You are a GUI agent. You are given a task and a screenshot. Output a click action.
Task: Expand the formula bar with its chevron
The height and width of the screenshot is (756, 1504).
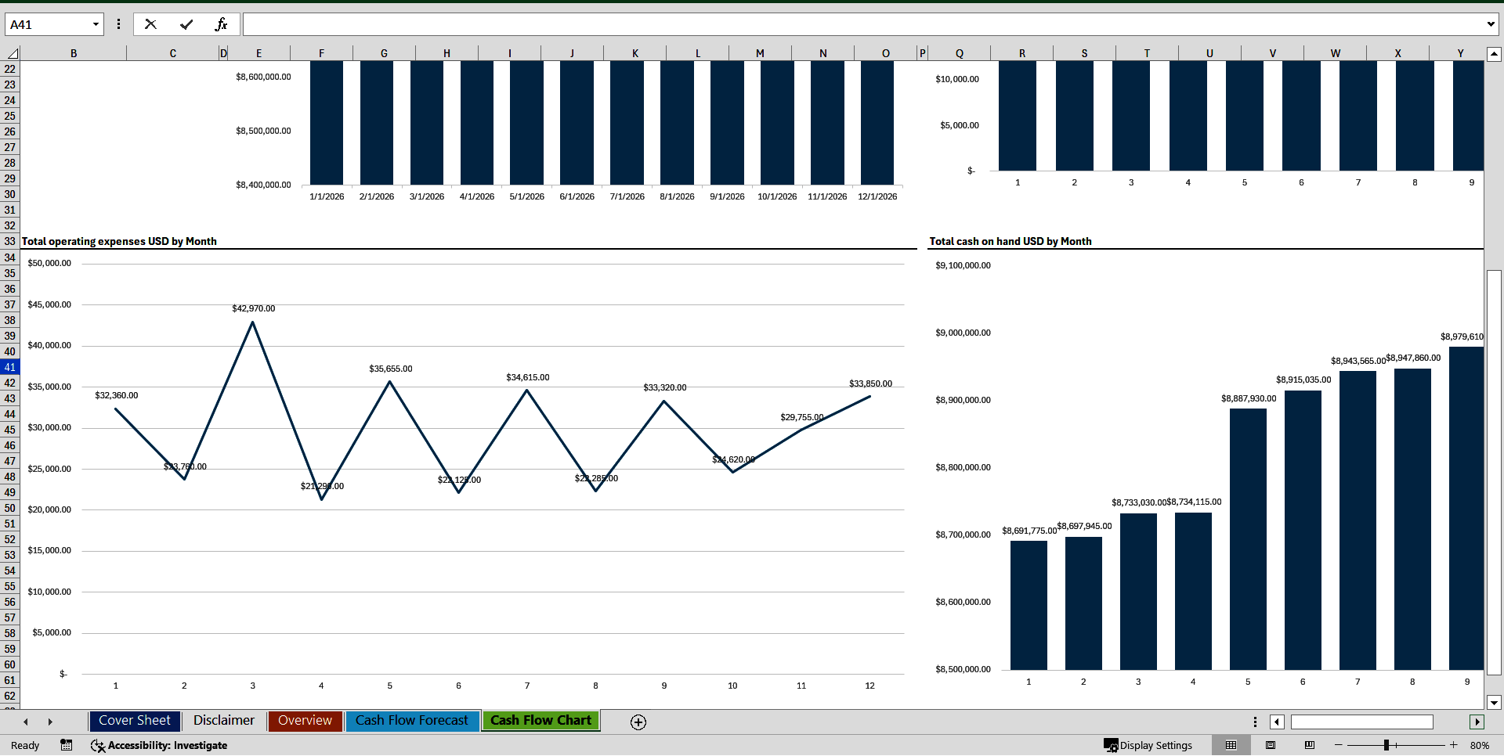point(1491,23)
